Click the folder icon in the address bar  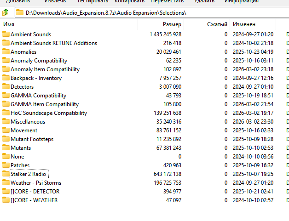(20, 12)
